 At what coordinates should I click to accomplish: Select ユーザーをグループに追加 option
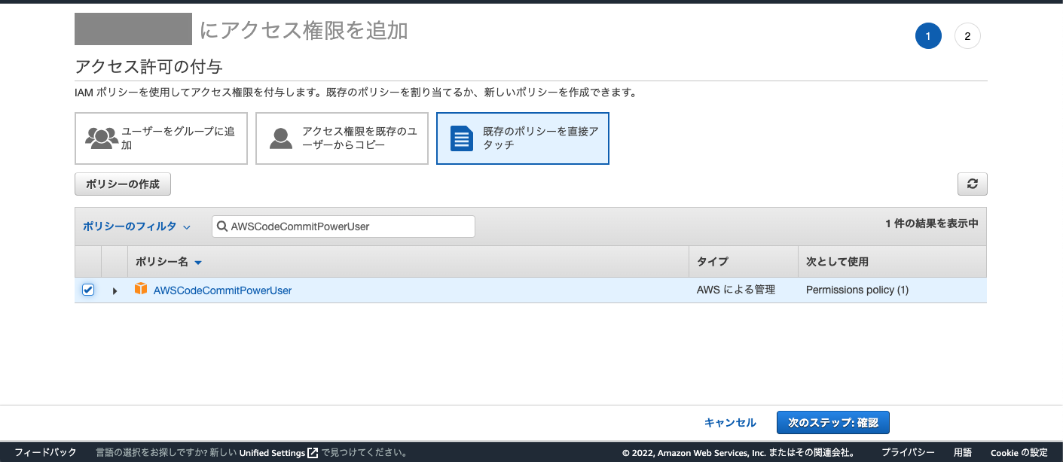[x=161, y=138]
